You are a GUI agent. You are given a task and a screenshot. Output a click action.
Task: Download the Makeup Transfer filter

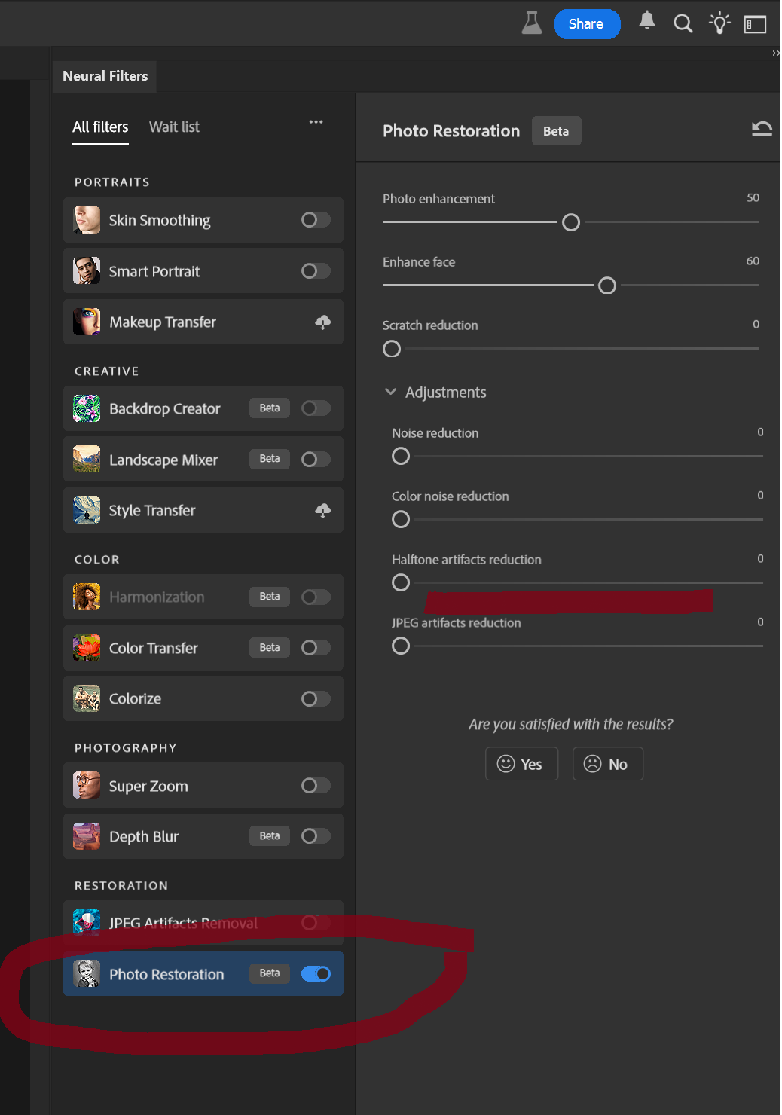pos(322,322)
